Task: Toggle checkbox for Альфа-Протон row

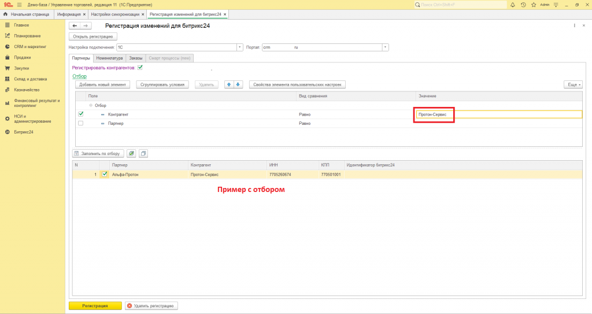Action: (105, 174)
